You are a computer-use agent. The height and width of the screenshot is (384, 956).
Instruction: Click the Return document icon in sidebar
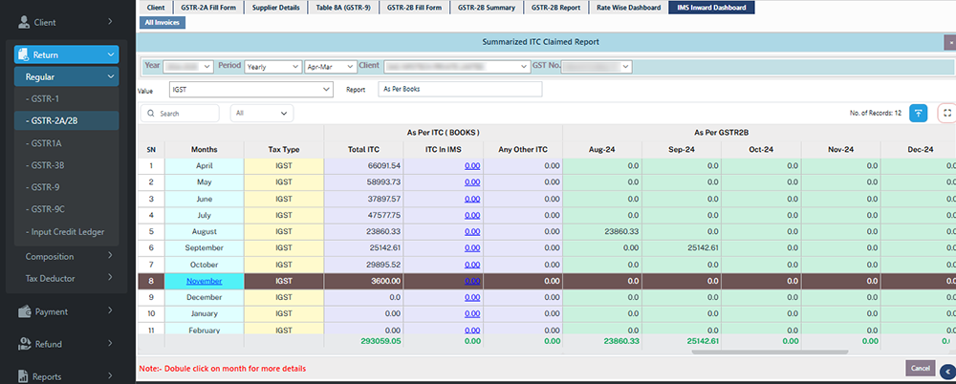click(x=23, y=55)
